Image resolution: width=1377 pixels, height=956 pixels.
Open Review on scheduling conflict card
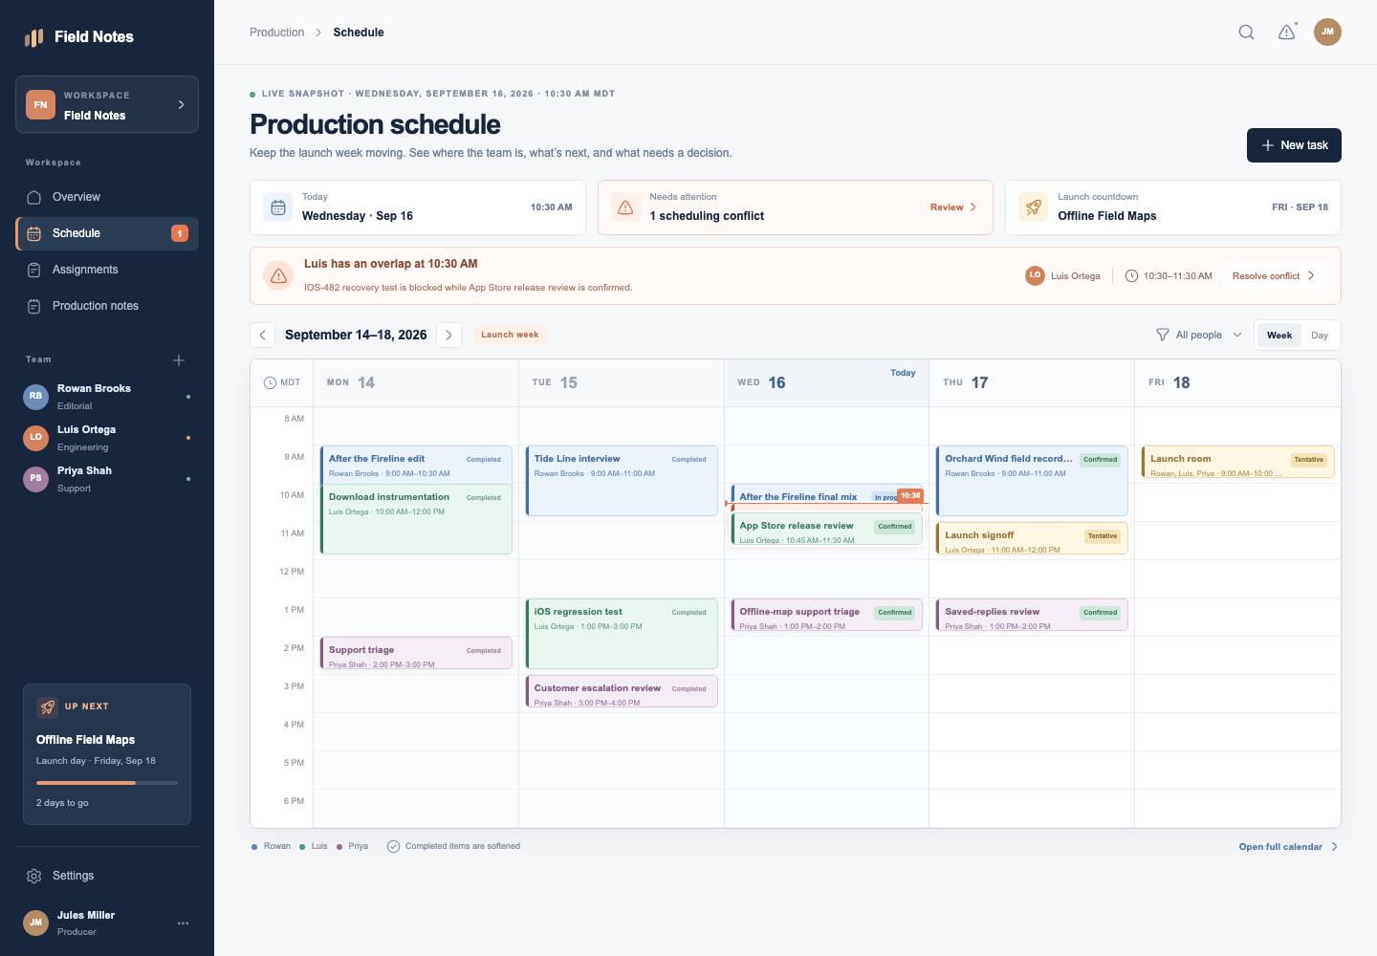[953, 207]
